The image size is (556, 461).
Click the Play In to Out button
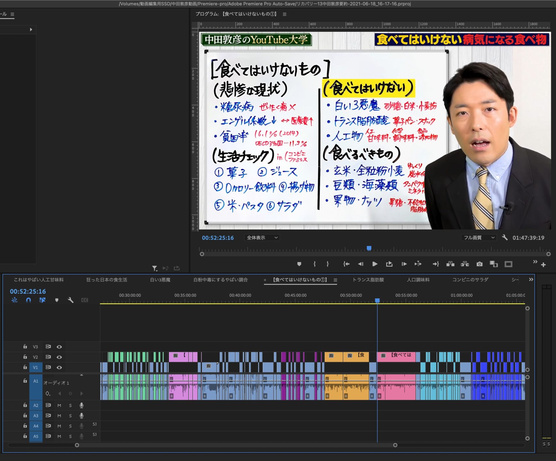click(x=389, y=264)
